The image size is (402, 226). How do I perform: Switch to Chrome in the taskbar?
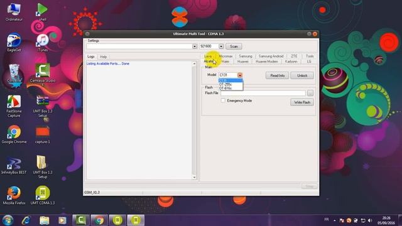99,220
